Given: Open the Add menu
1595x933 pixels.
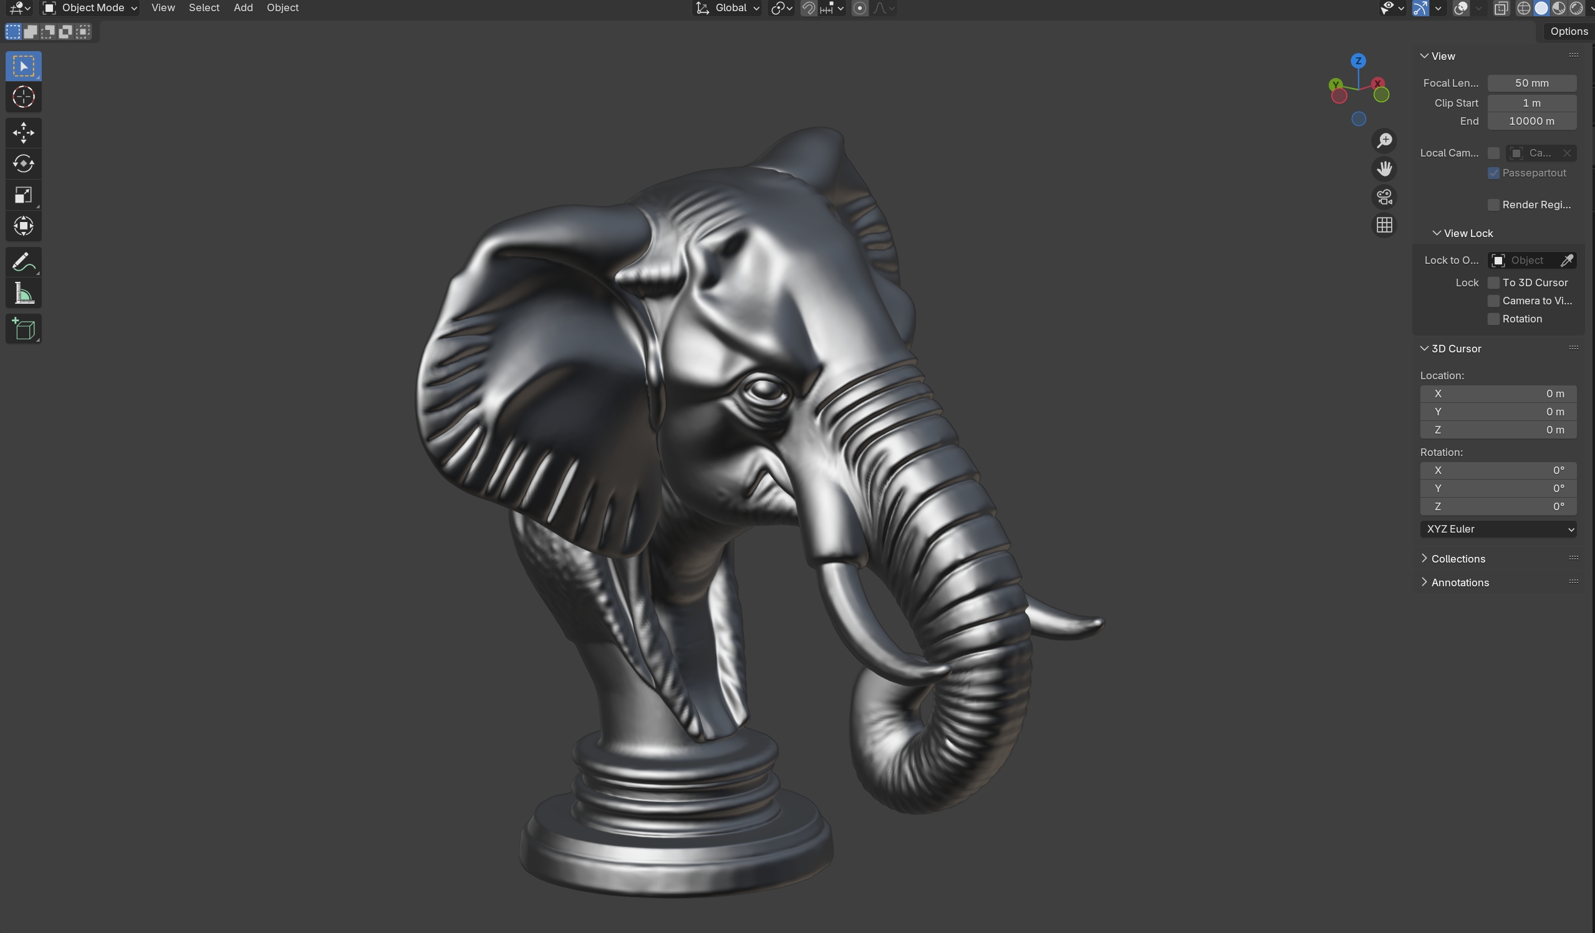Looking at the screenshot, I should (243, 8).
